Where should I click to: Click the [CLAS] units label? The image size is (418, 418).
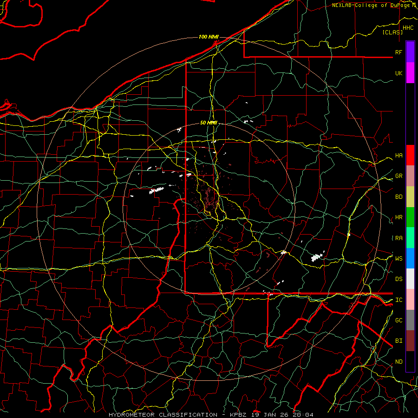click(392, 32)
